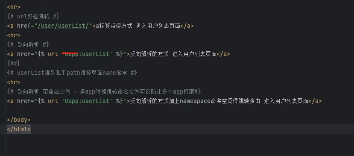
Task: Click the empty {##} comment line
Action: tap(14, 63)
